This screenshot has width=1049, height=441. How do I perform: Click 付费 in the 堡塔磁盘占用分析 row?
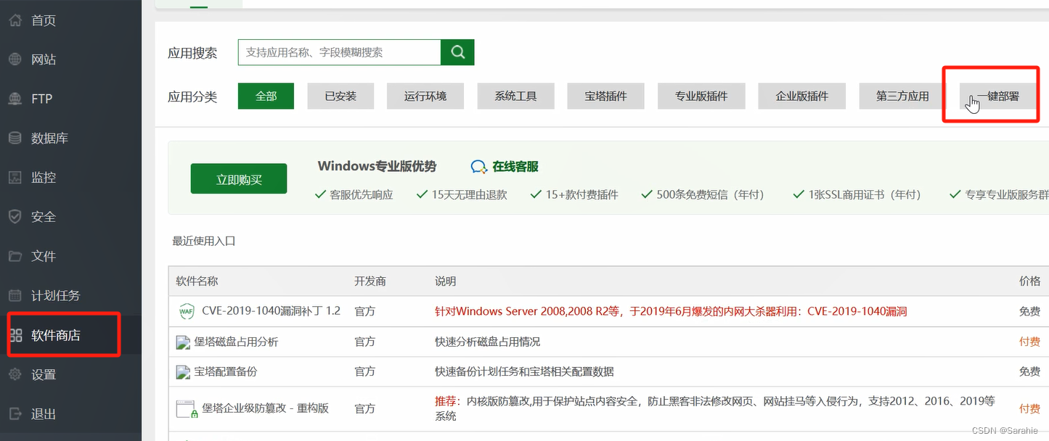(1029, 342)
